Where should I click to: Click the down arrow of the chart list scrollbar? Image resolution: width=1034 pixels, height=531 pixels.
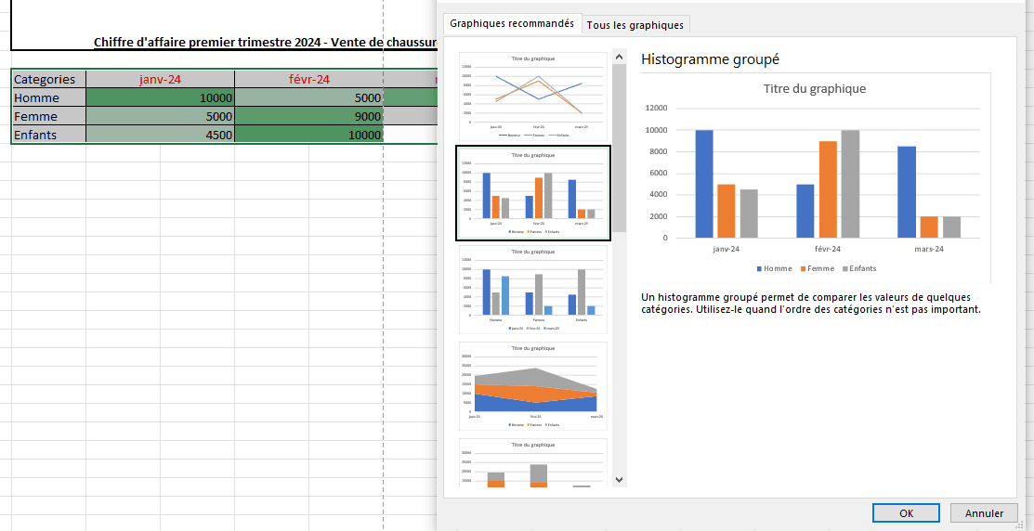(x=619, y=479)
